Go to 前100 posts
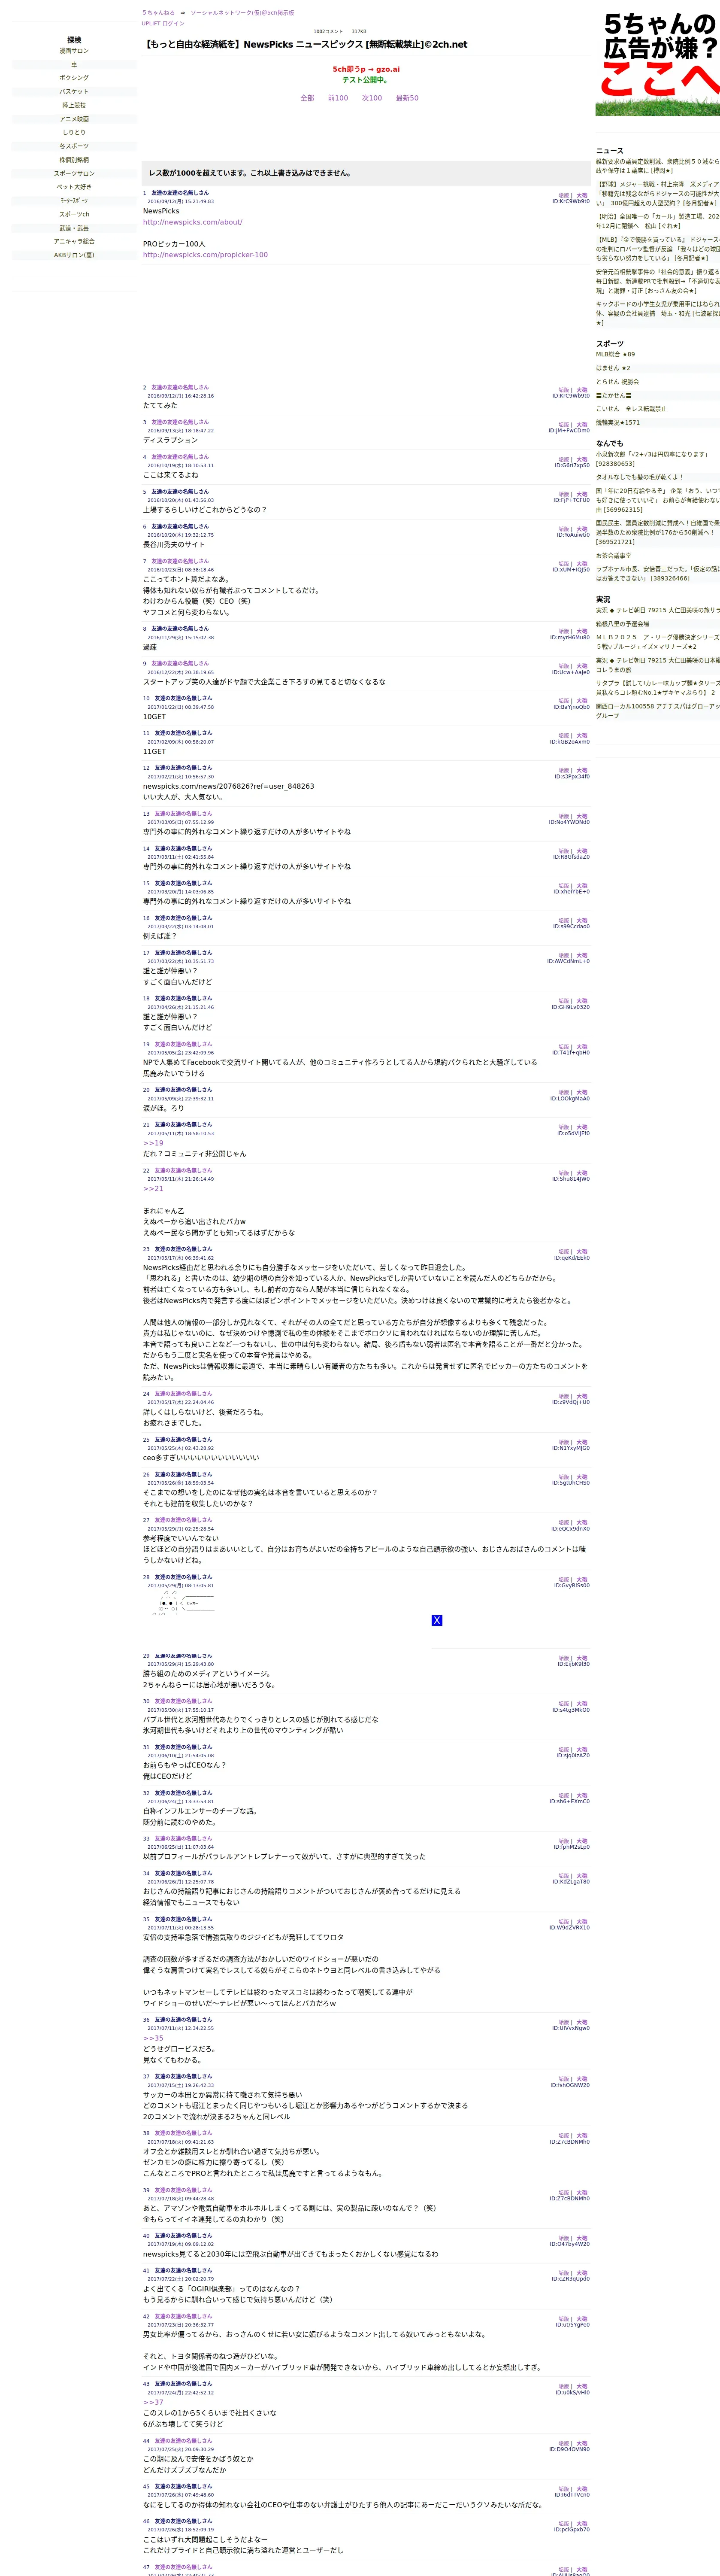 point(338,98)
